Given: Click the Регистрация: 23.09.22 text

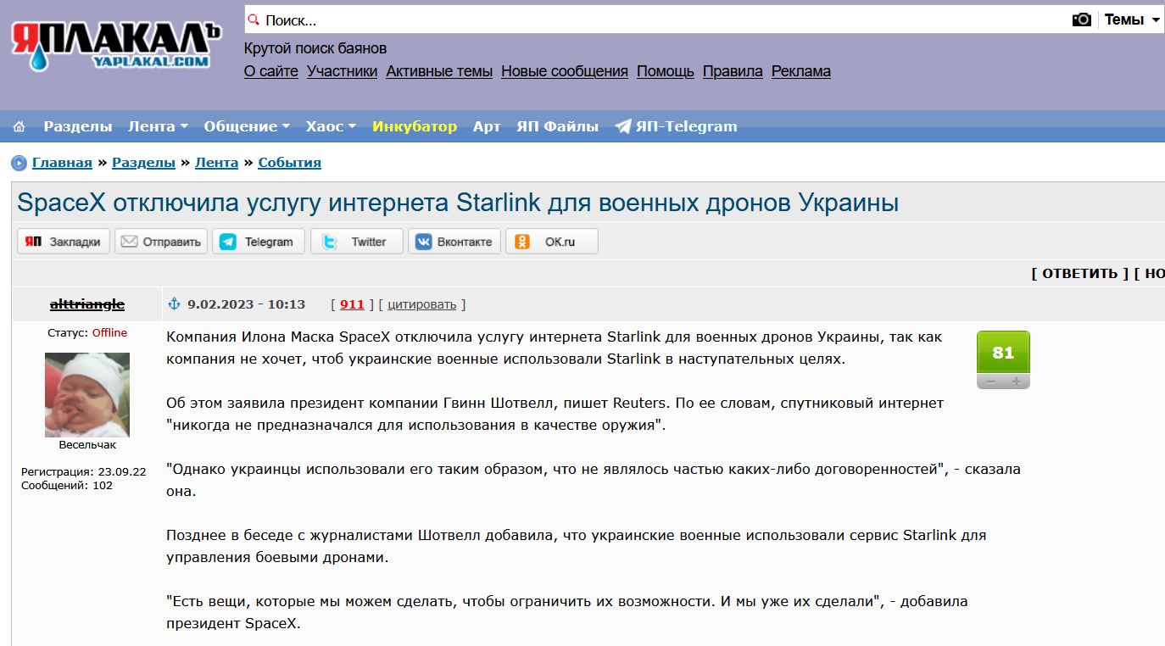Looking at the screenshot, I should coord(84,471).
